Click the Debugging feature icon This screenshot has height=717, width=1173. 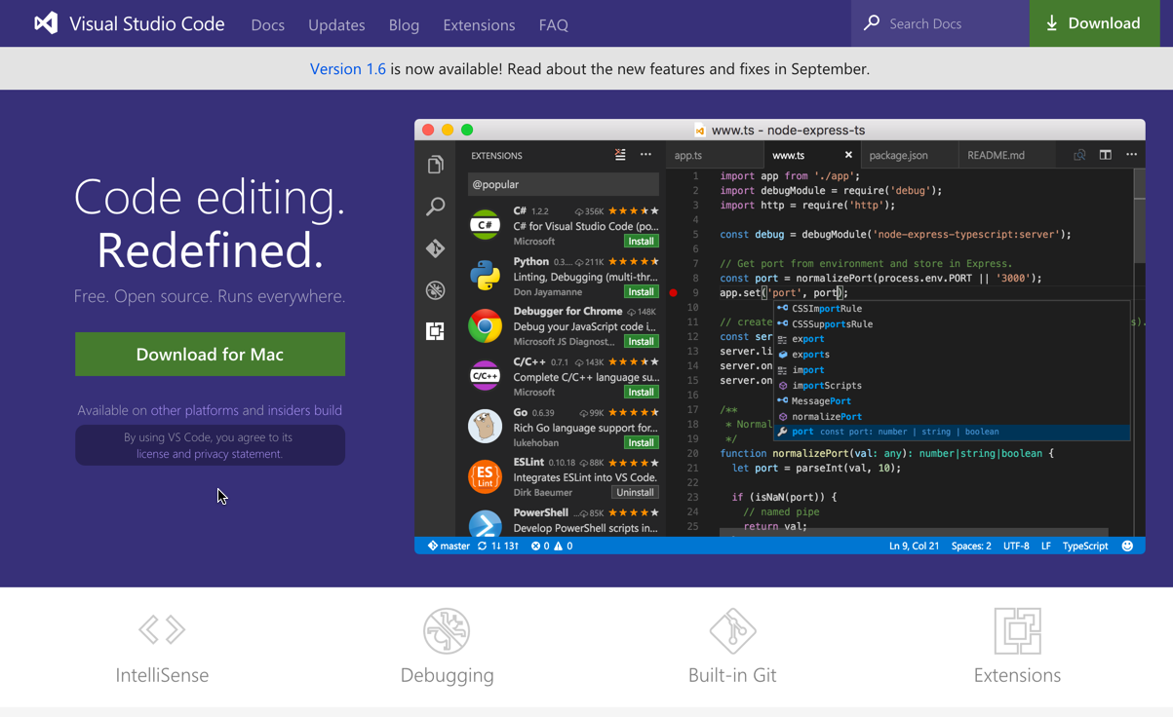pos(447,630)
